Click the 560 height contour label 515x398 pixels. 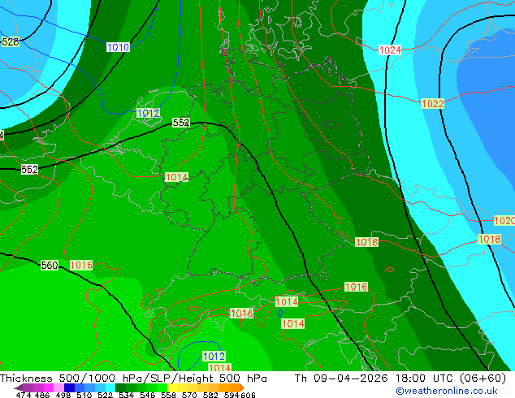[x=50, y=265]
